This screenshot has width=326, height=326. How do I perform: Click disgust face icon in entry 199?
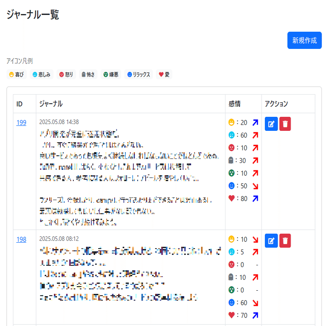point(231,173)
